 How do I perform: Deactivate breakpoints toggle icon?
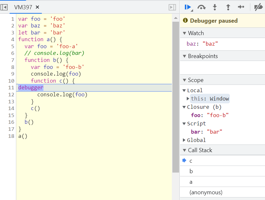[x=258, y=7]
